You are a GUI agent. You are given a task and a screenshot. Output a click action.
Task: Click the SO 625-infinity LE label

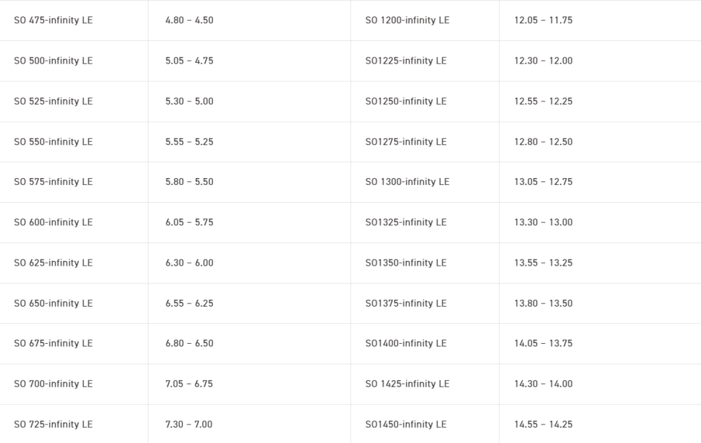coord(53,263)
